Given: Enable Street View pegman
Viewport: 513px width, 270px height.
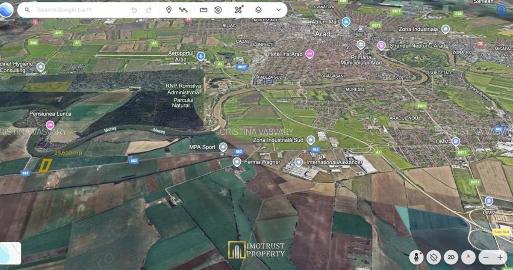Looking at the screenshot, I should (416, 257).
